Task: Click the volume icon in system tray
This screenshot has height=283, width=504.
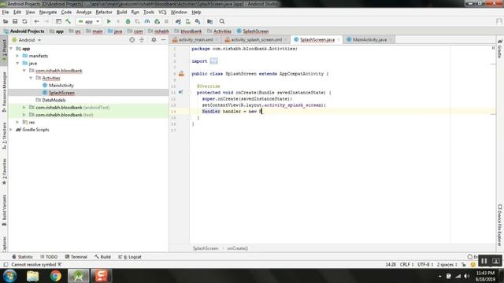Action: click(467, 276)
